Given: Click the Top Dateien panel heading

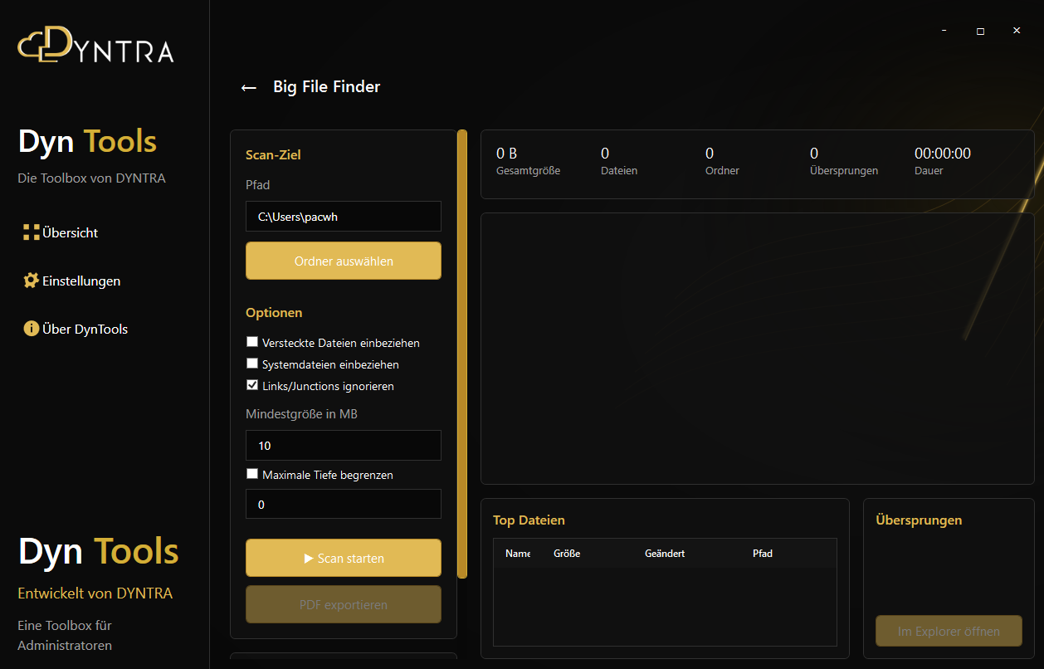Looking at the screenshot, I should click(x=529, y=520).
